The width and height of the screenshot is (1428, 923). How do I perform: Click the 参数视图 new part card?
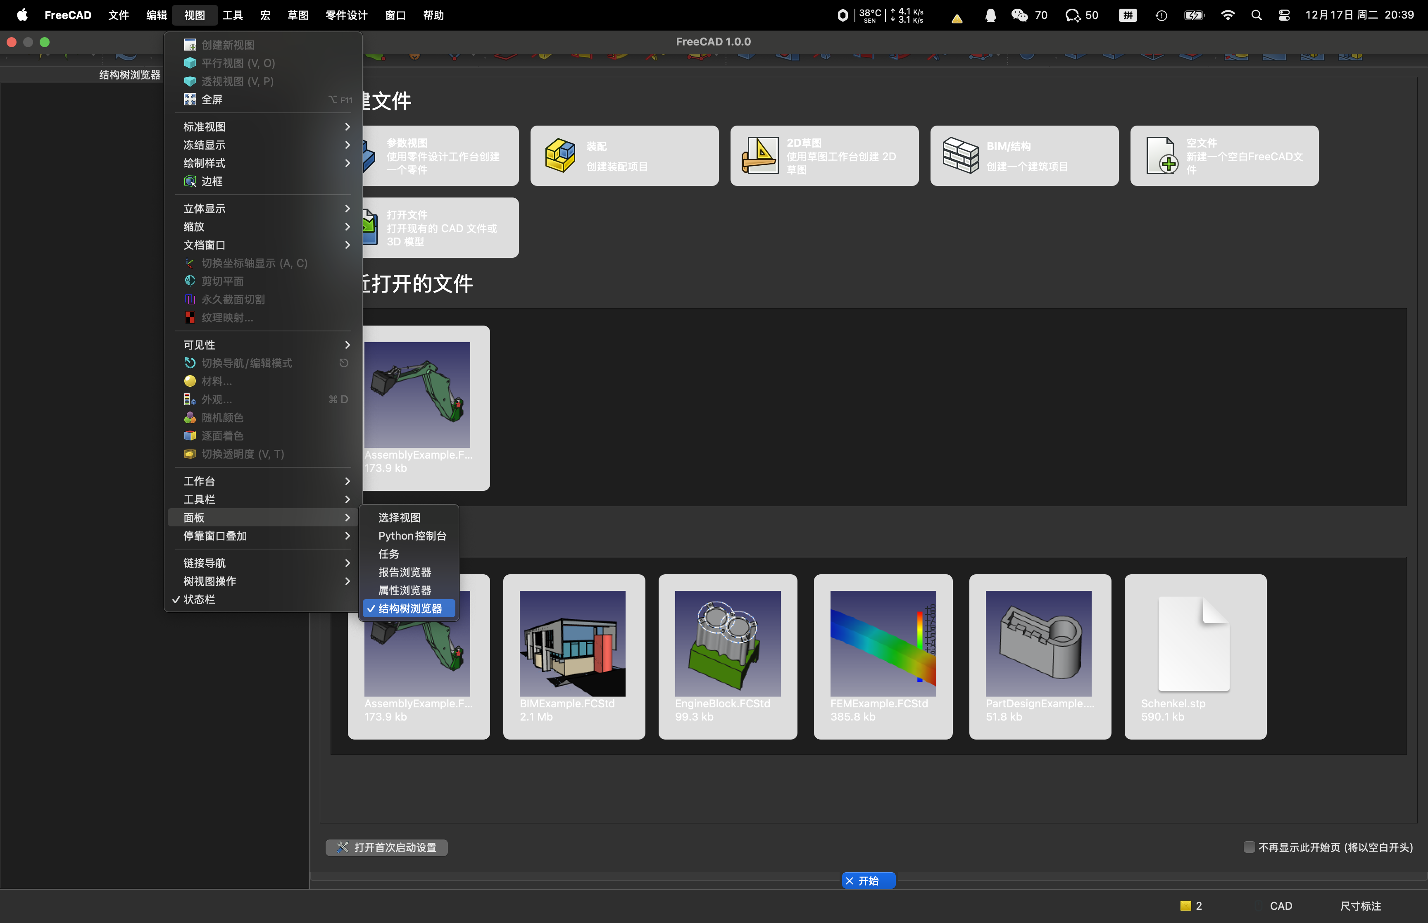(440, 156)
